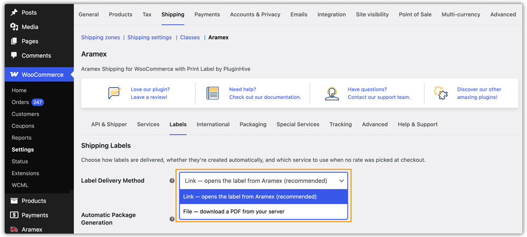Open Customers in the sidebar
The height and width of the screenshot is (237, 527).
(25, 114)
